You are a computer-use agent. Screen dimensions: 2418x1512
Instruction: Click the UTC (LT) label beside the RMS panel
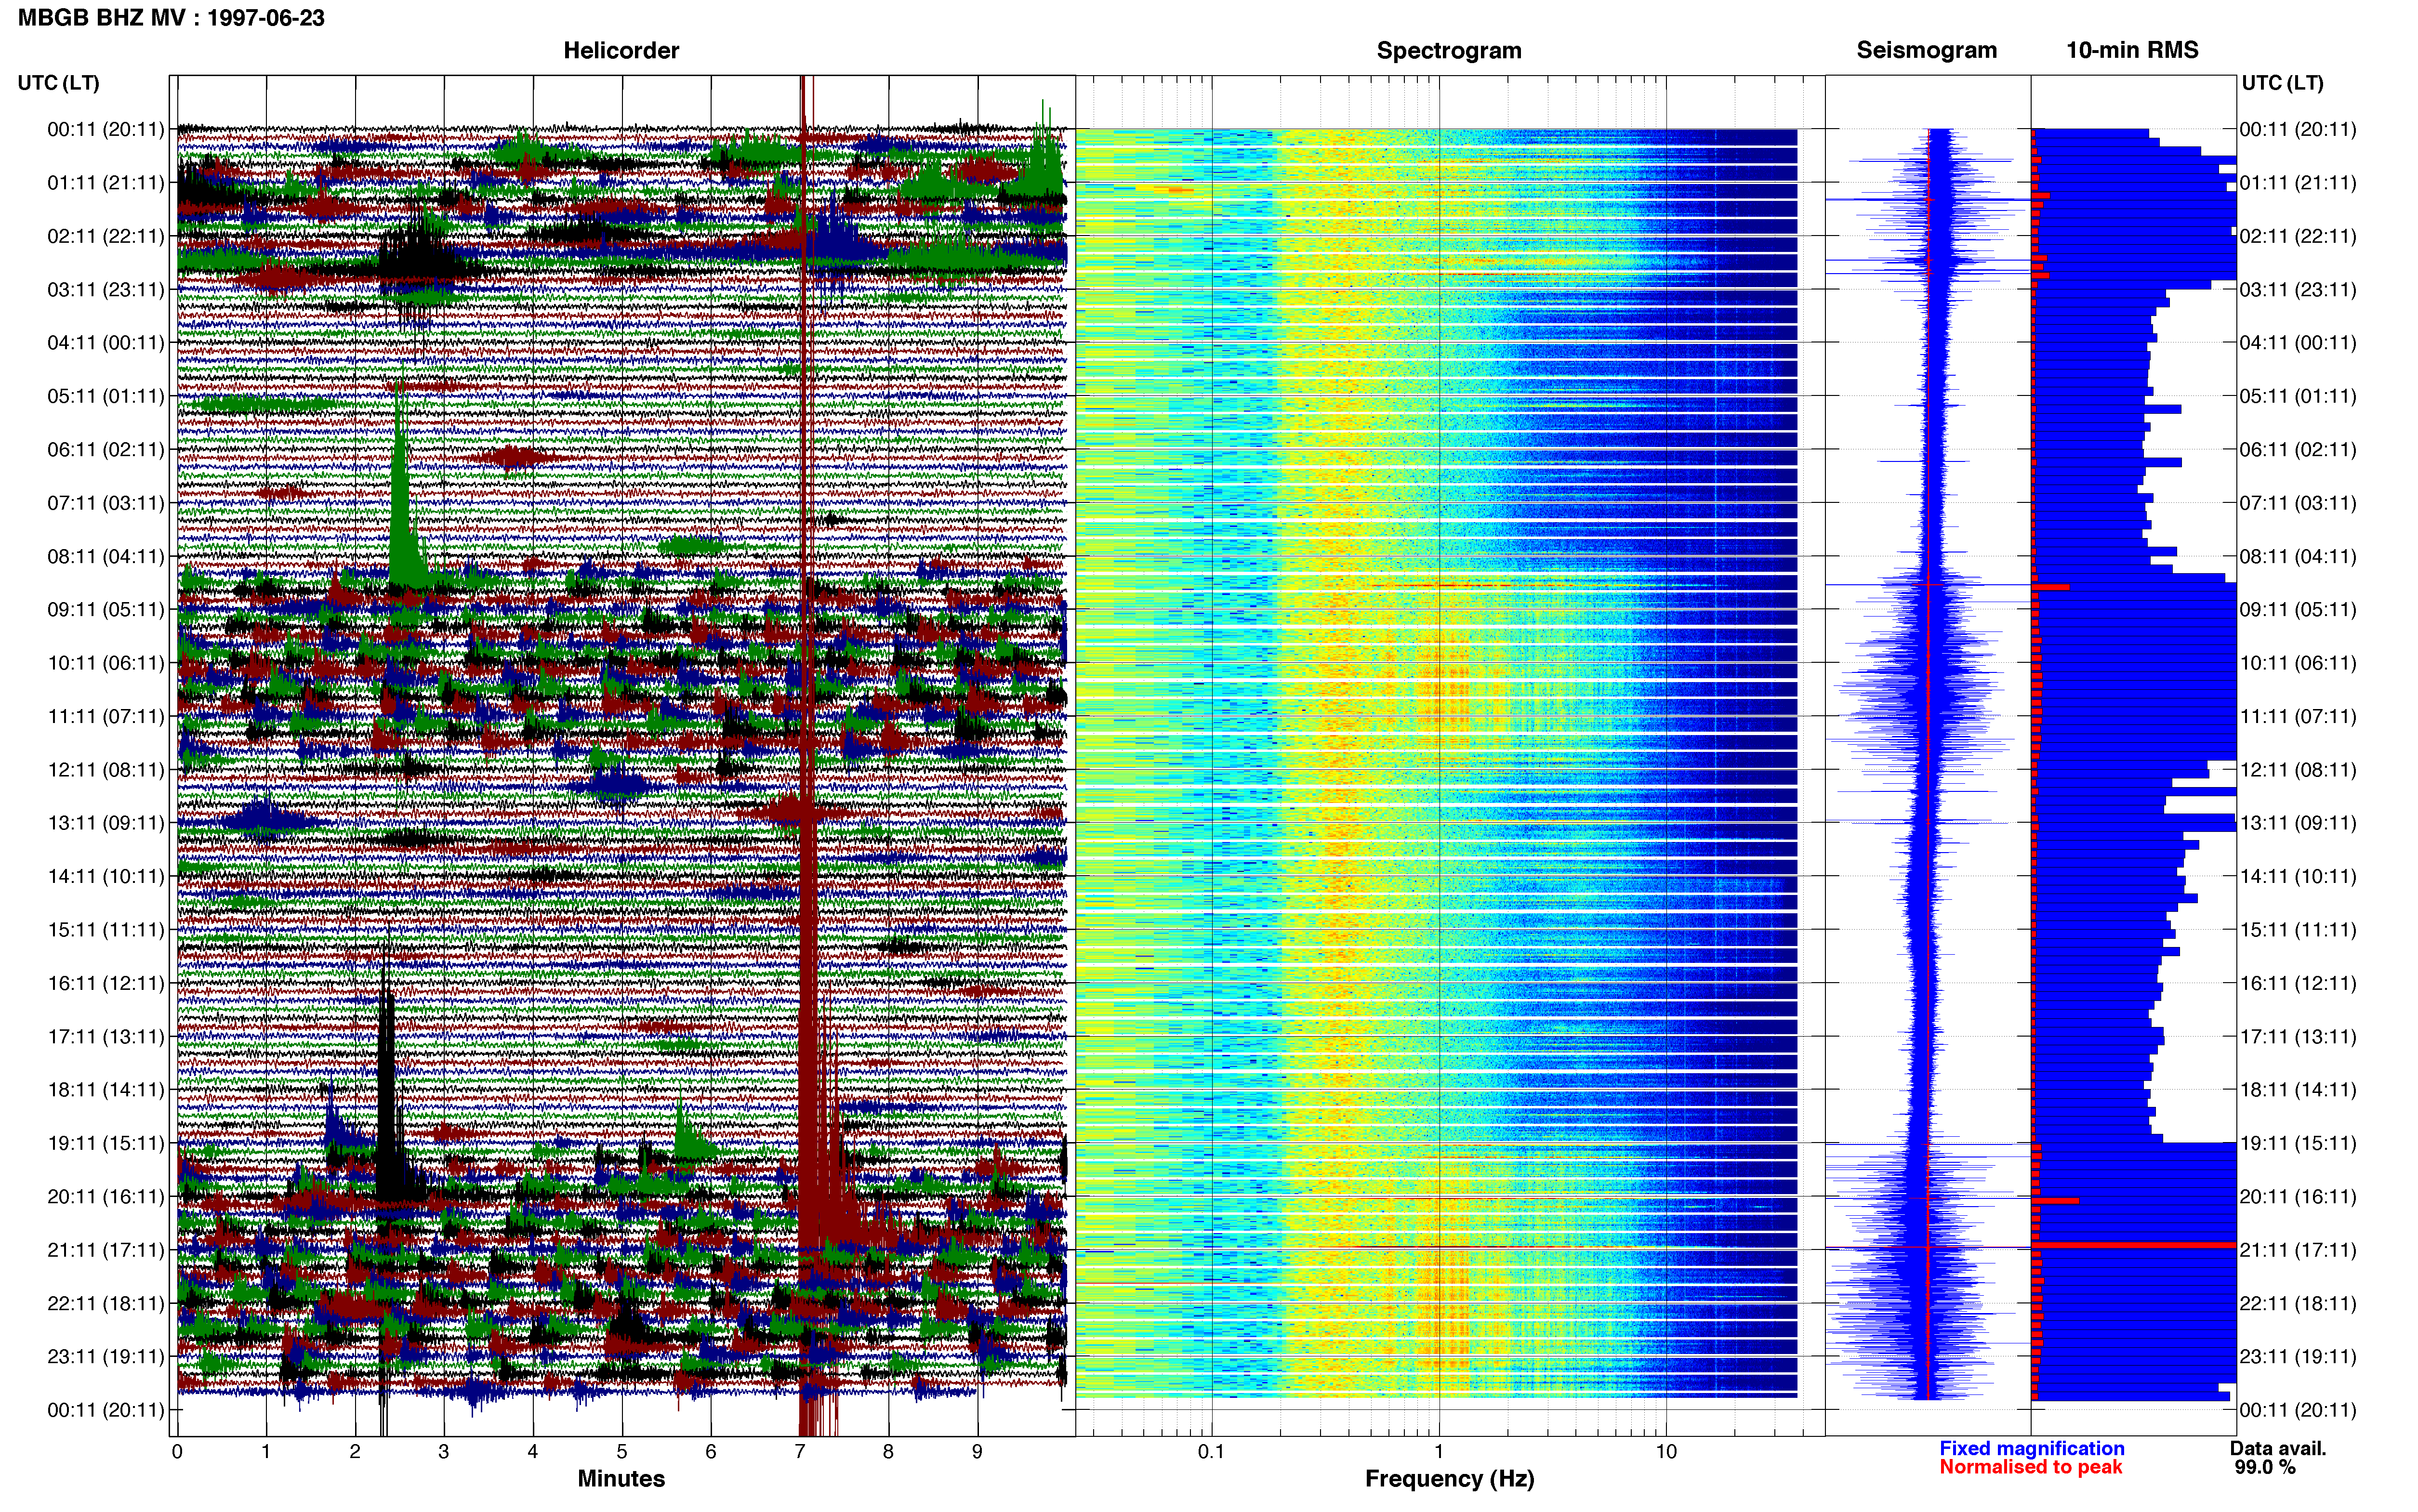(2282, 82)
